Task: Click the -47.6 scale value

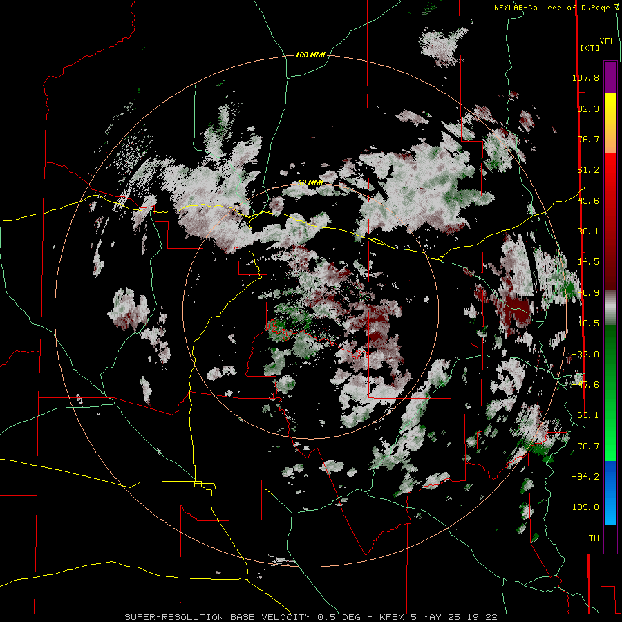Action: click(x=585, y=385)
